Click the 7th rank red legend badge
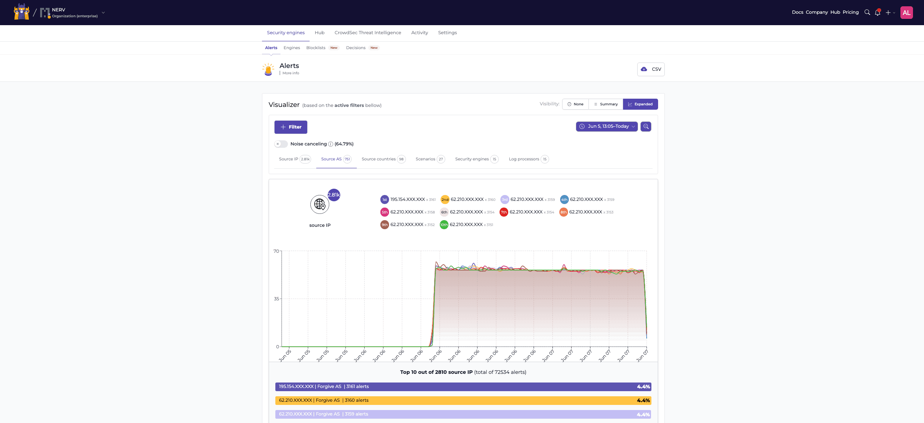The width and height of the screenshot is (924, 423). coord(504,212)
